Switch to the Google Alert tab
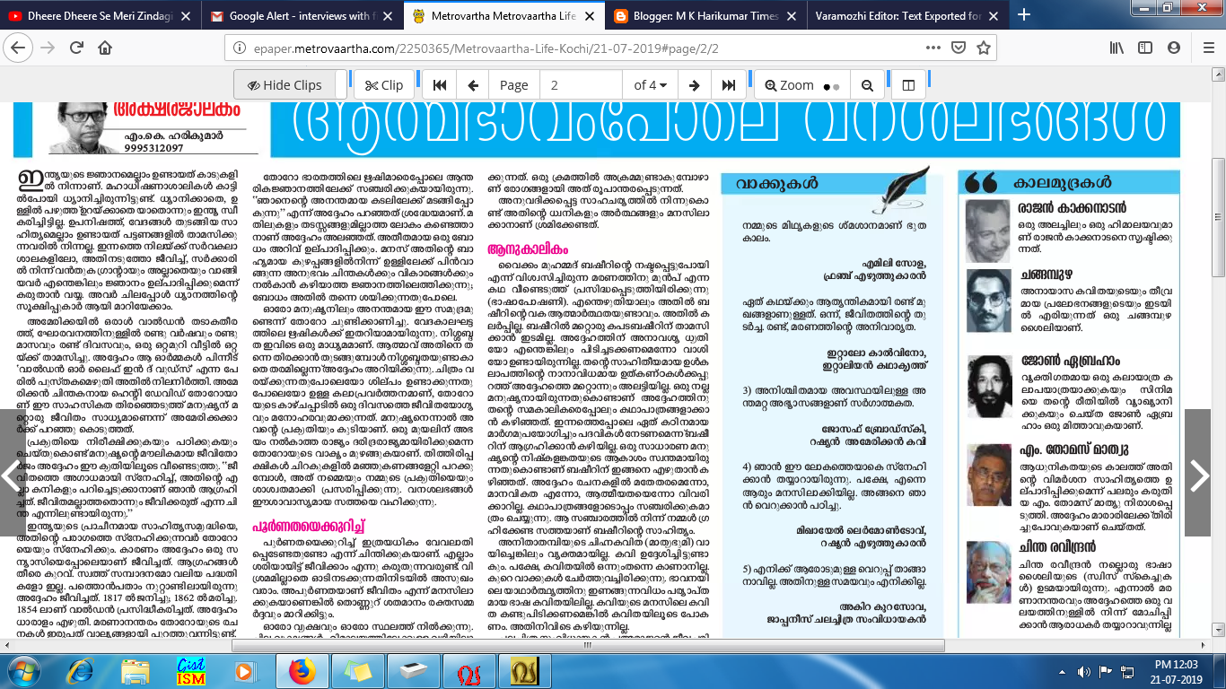The width and height of the screenshot is (1226, 689). tap(300, 15)
